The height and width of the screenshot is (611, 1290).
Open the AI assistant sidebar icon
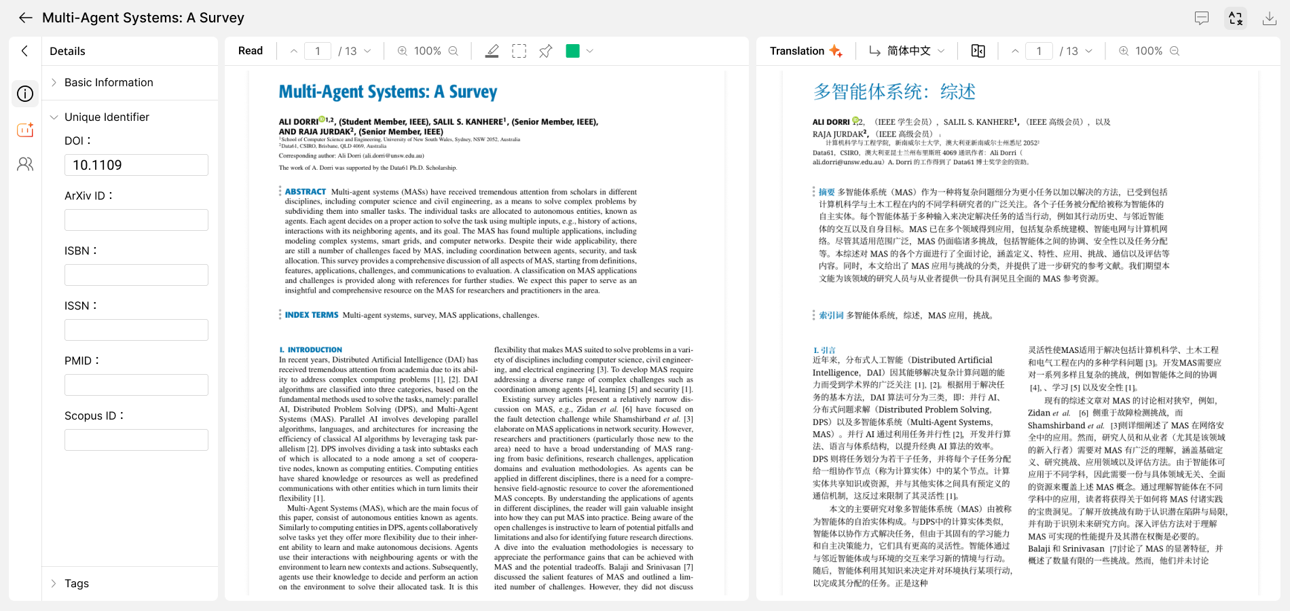(25, 129)
